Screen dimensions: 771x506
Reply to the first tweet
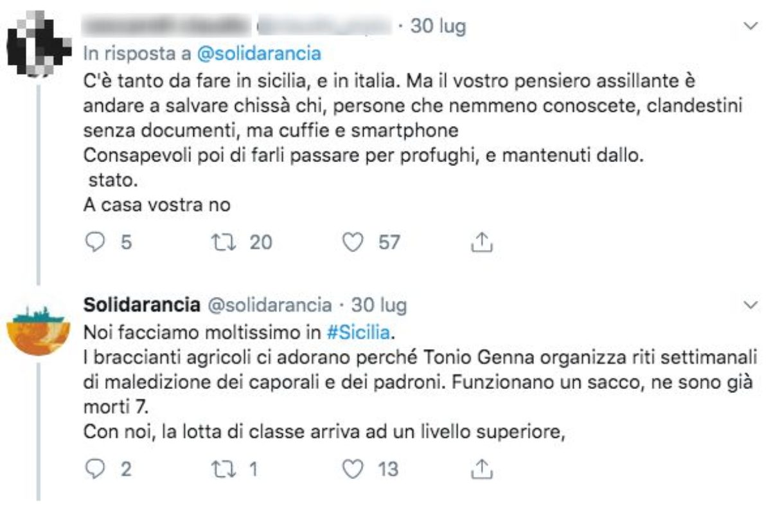click(95, 242)
